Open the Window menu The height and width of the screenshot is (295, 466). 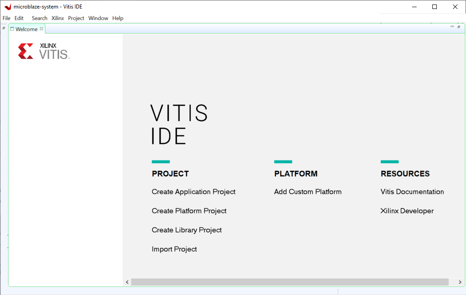98,18
